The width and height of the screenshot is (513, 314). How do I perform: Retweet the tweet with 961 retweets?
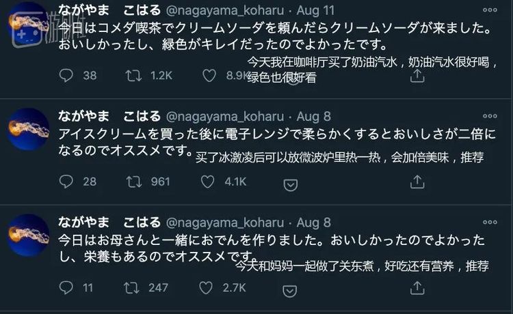point(133,182)
